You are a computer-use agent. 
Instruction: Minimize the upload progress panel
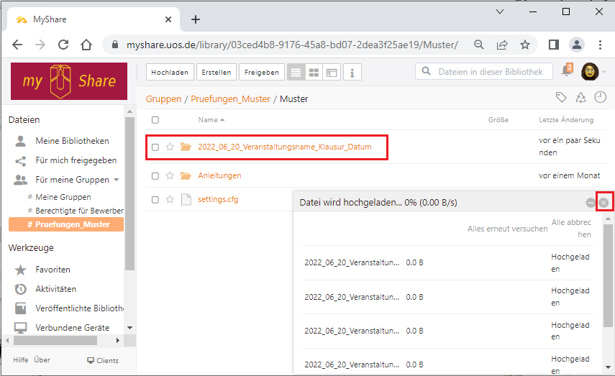point(591,203)
